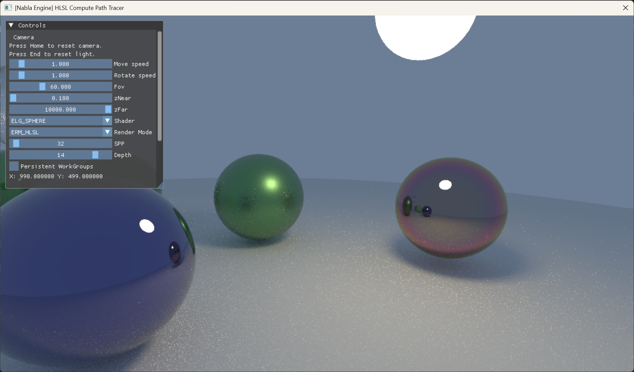
Task: Adjust the Fov slider
Action: tap(60, 87)
